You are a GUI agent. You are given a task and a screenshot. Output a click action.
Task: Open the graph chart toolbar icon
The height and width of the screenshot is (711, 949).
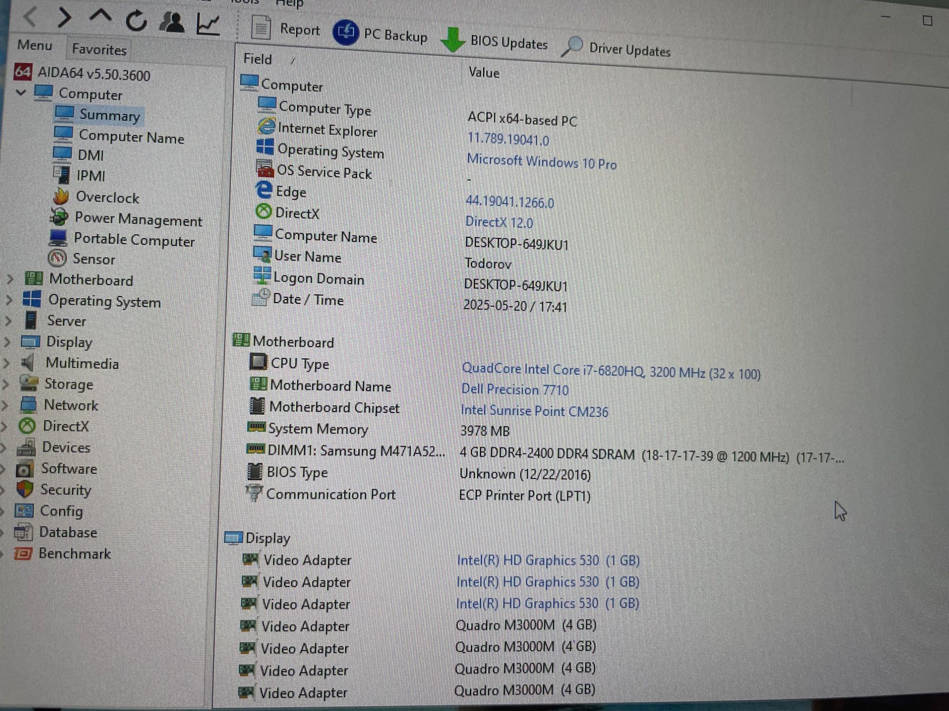tap(208, 24)
